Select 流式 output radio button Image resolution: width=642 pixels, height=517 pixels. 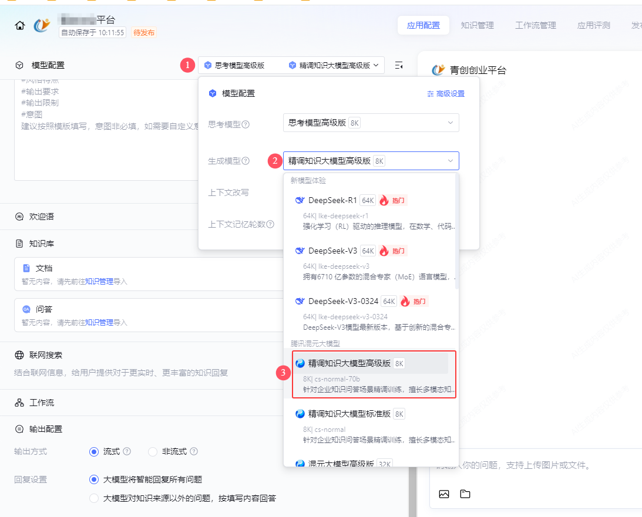click(x=94, y=451)
